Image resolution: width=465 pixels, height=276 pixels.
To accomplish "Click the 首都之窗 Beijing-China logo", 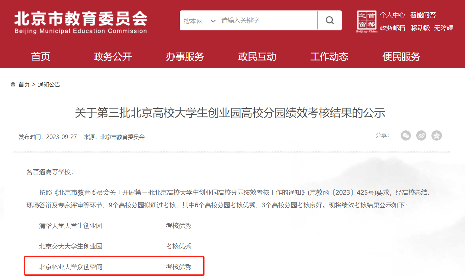I will 367,22.
